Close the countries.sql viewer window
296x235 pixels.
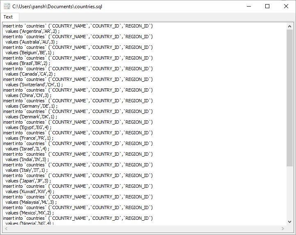(x=286, y=6)
